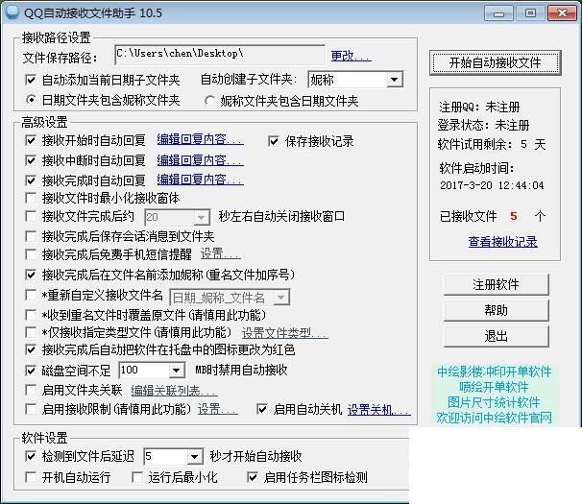Enable 接收文件完成后约 auto-close checkbox

click(31, 216)
